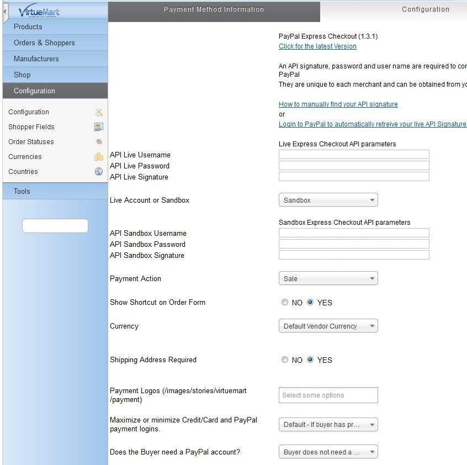Focus the API Sandbox Signature field

(x=354, y=255)
